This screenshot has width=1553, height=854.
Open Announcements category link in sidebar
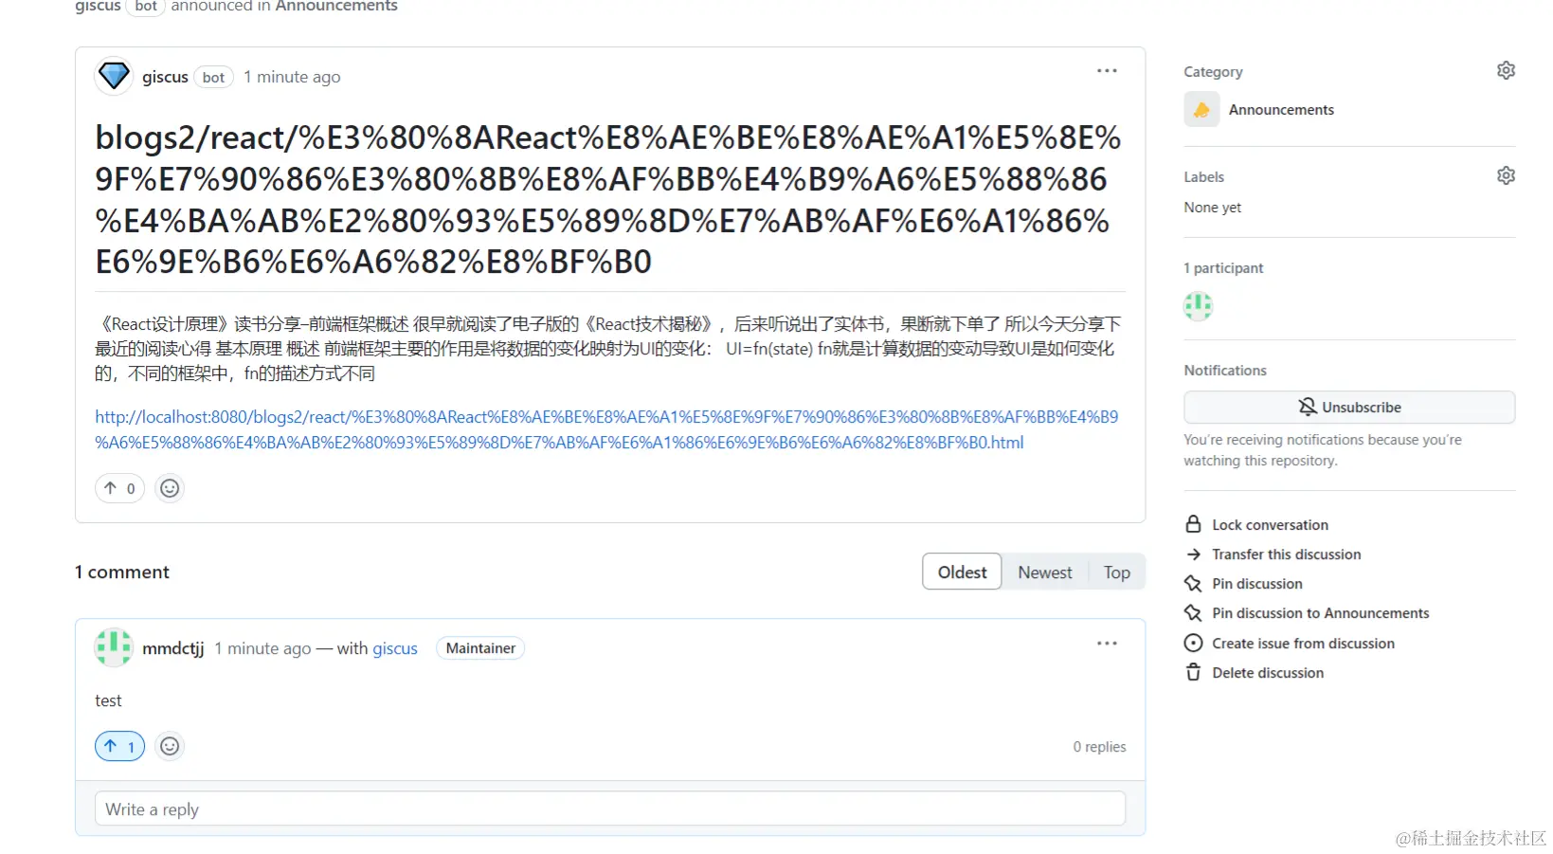(x=1281, y=110)
